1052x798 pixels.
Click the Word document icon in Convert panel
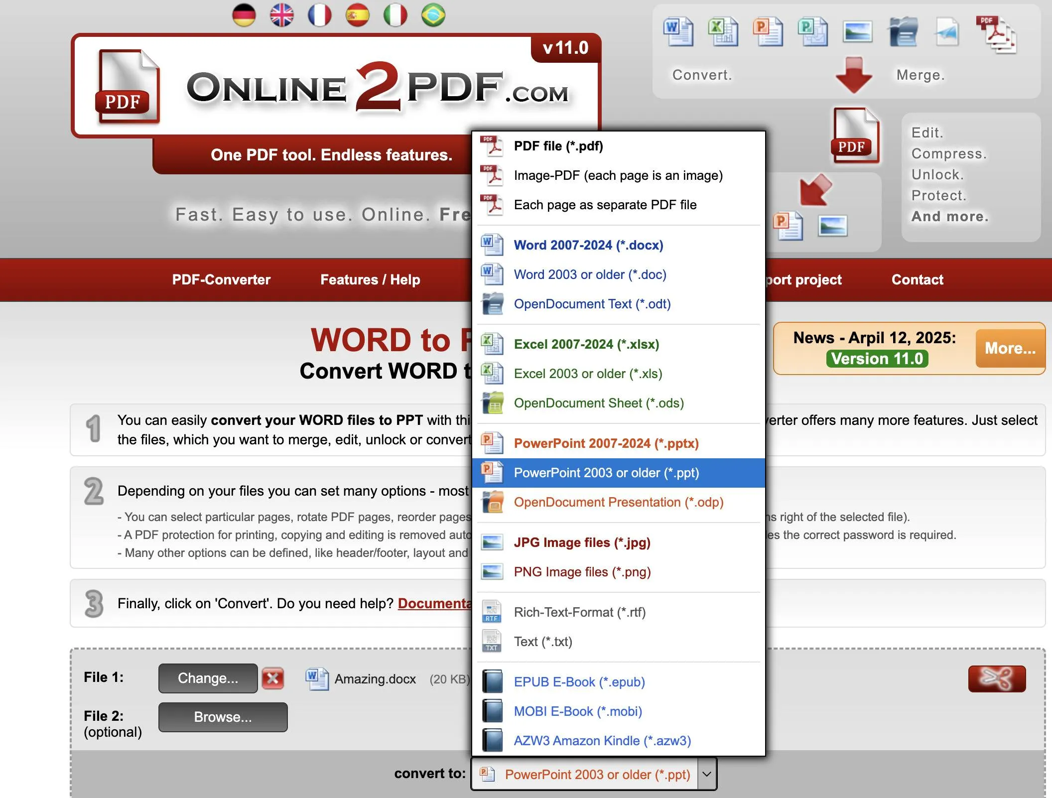(x=678, y=32)
